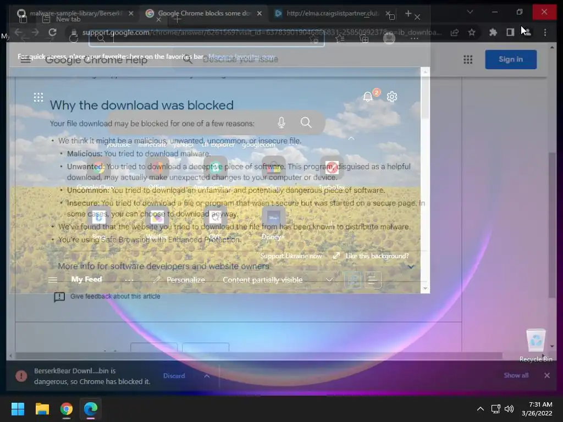Open Windows Start menu
The height and width of the screenshot is (422, 563).
coord(18,409)
